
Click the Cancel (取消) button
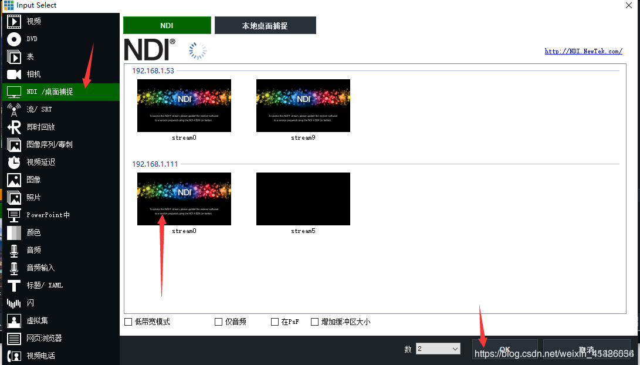(587, 349)
